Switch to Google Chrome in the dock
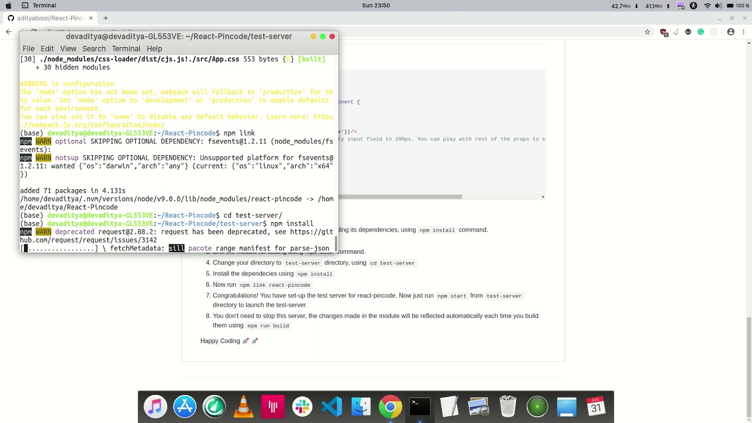 391,407
